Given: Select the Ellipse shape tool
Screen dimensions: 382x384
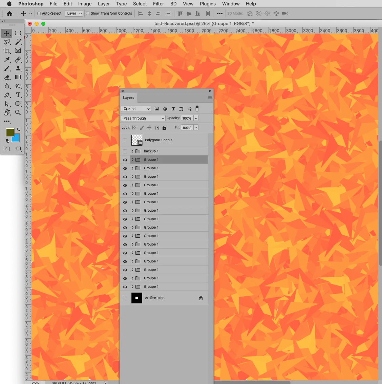Looking at the screenshot, I should pyautogui.click(x=18, y=104).
